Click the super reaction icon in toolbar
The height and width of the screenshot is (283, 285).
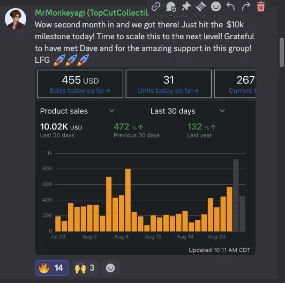(171, 7)
